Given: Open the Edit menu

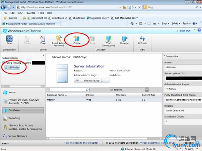Looking at the screenshot, I should point(12,13).
